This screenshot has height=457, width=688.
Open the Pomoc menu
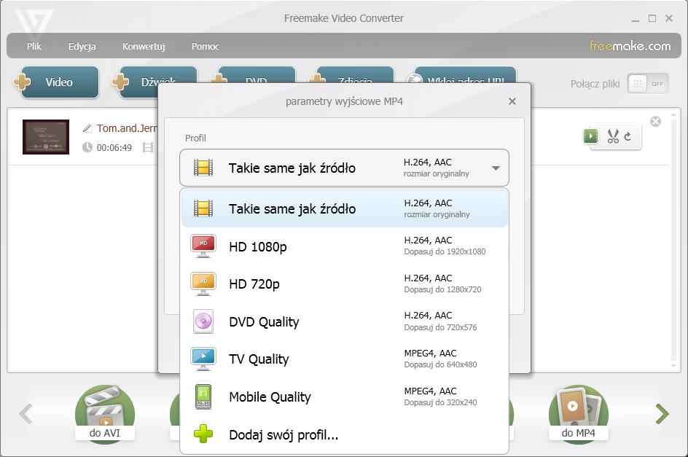(206, 46)
